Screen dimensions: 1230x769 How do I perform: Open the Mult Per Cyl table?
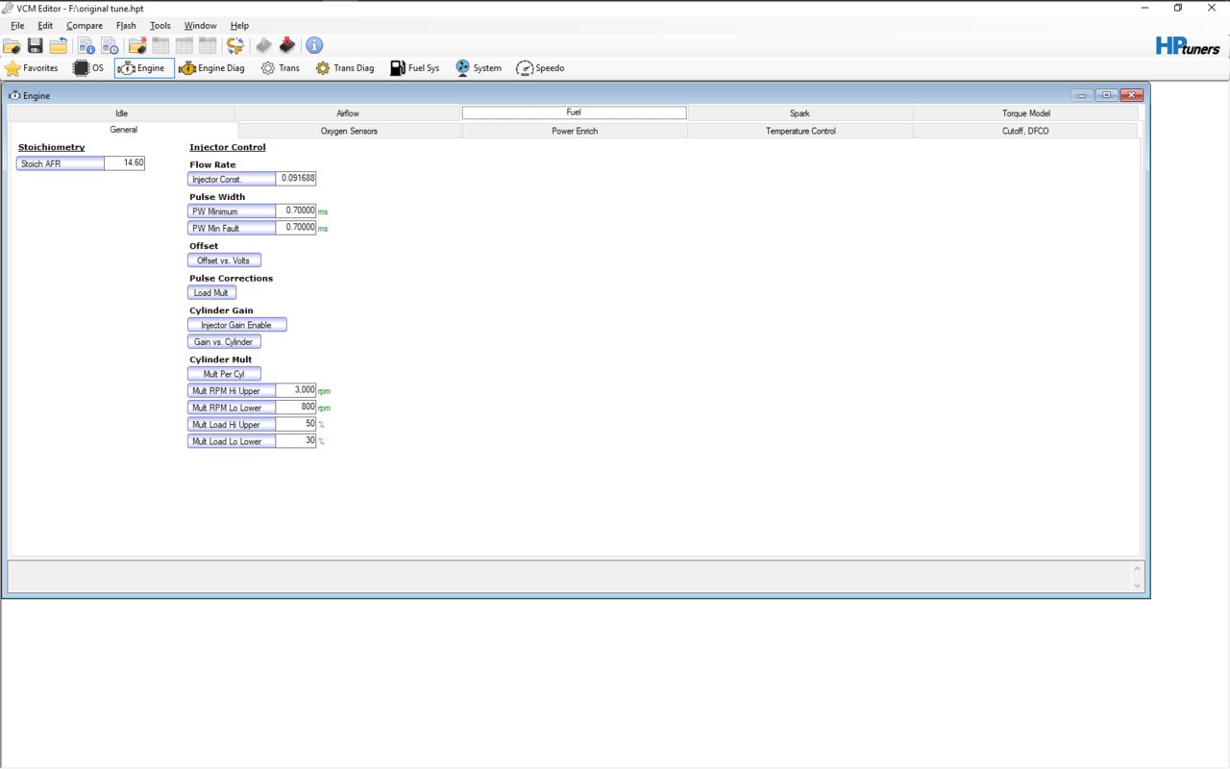224,374
